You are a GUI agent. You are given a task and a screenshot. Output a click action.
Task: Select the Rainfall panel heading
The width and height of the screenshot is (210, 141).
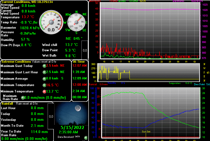(x=7, y=104)
